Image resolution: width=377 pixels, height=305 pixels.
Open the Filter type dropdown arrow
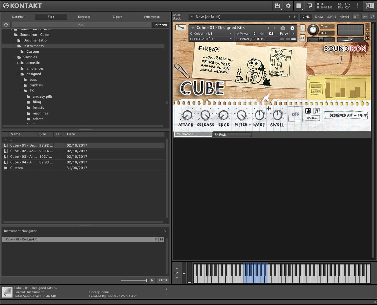pyautogui.click(x=250, y=125)
